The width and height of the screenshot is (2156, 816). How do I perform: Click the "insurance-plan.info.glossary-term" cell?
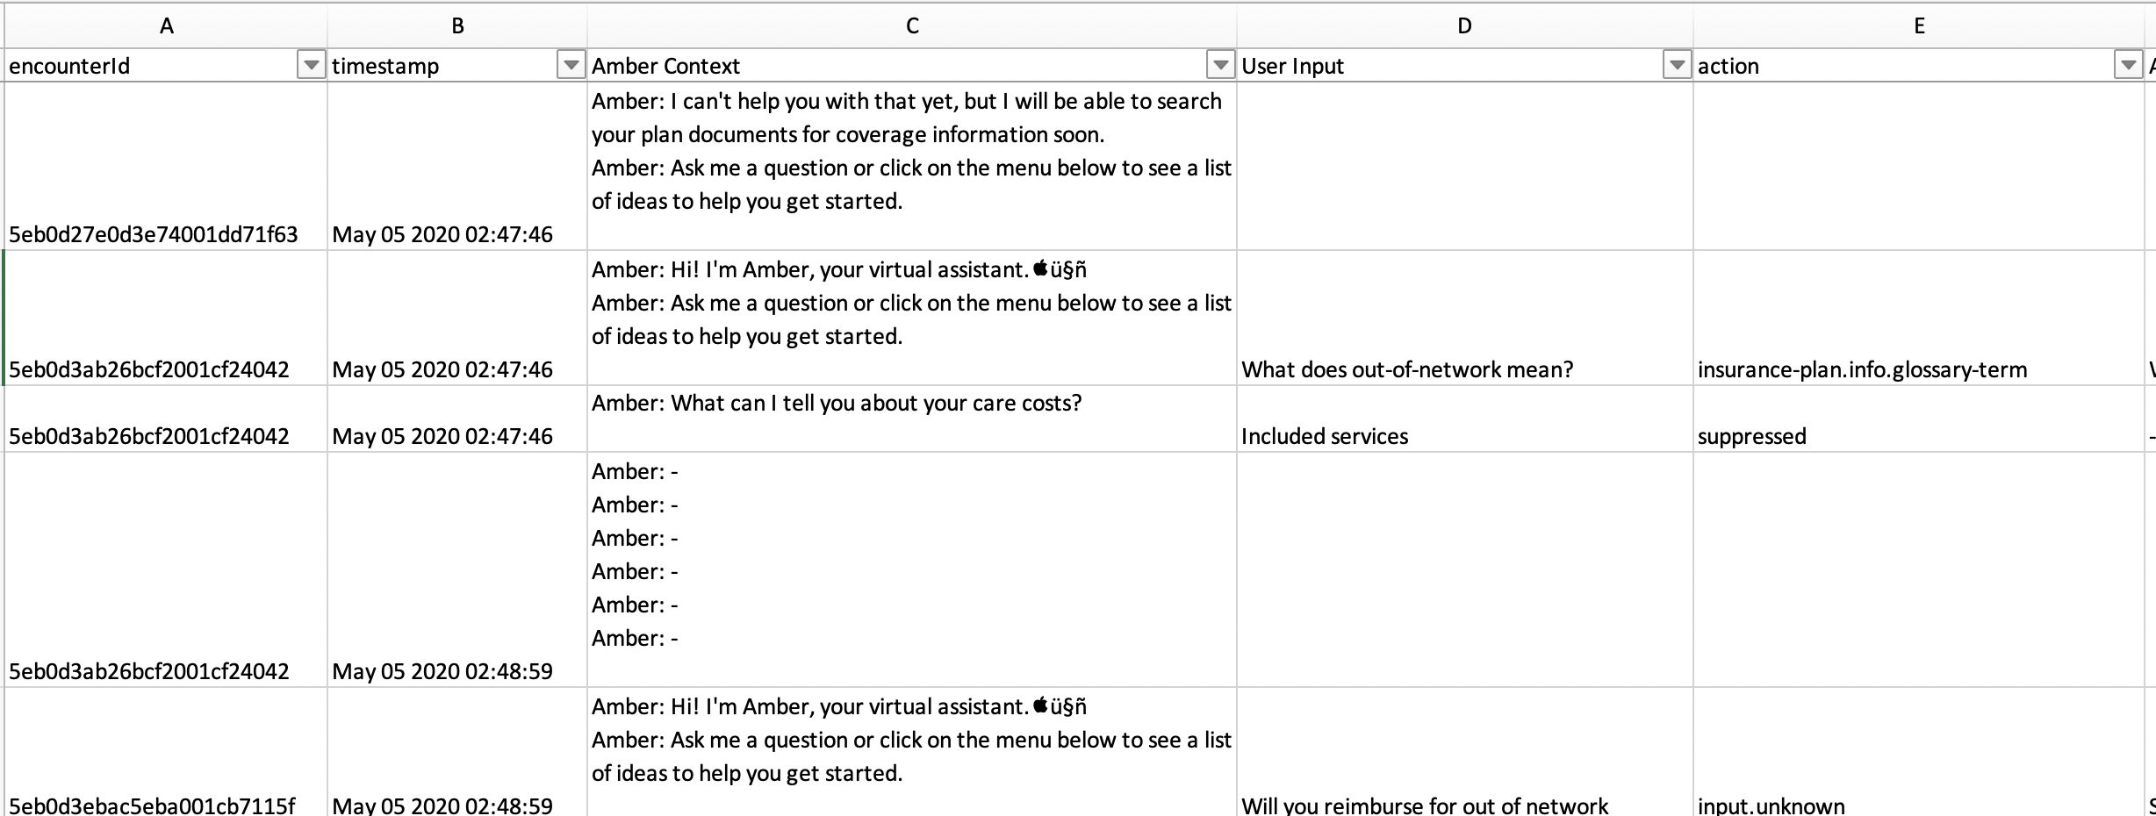tap(1862, 369)
